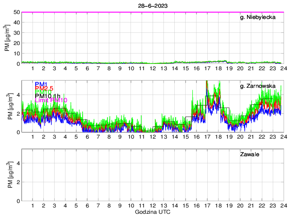Click hour 12 tick on the bottom axis
The image size is (289, 216).
click(x=153, y=205)
